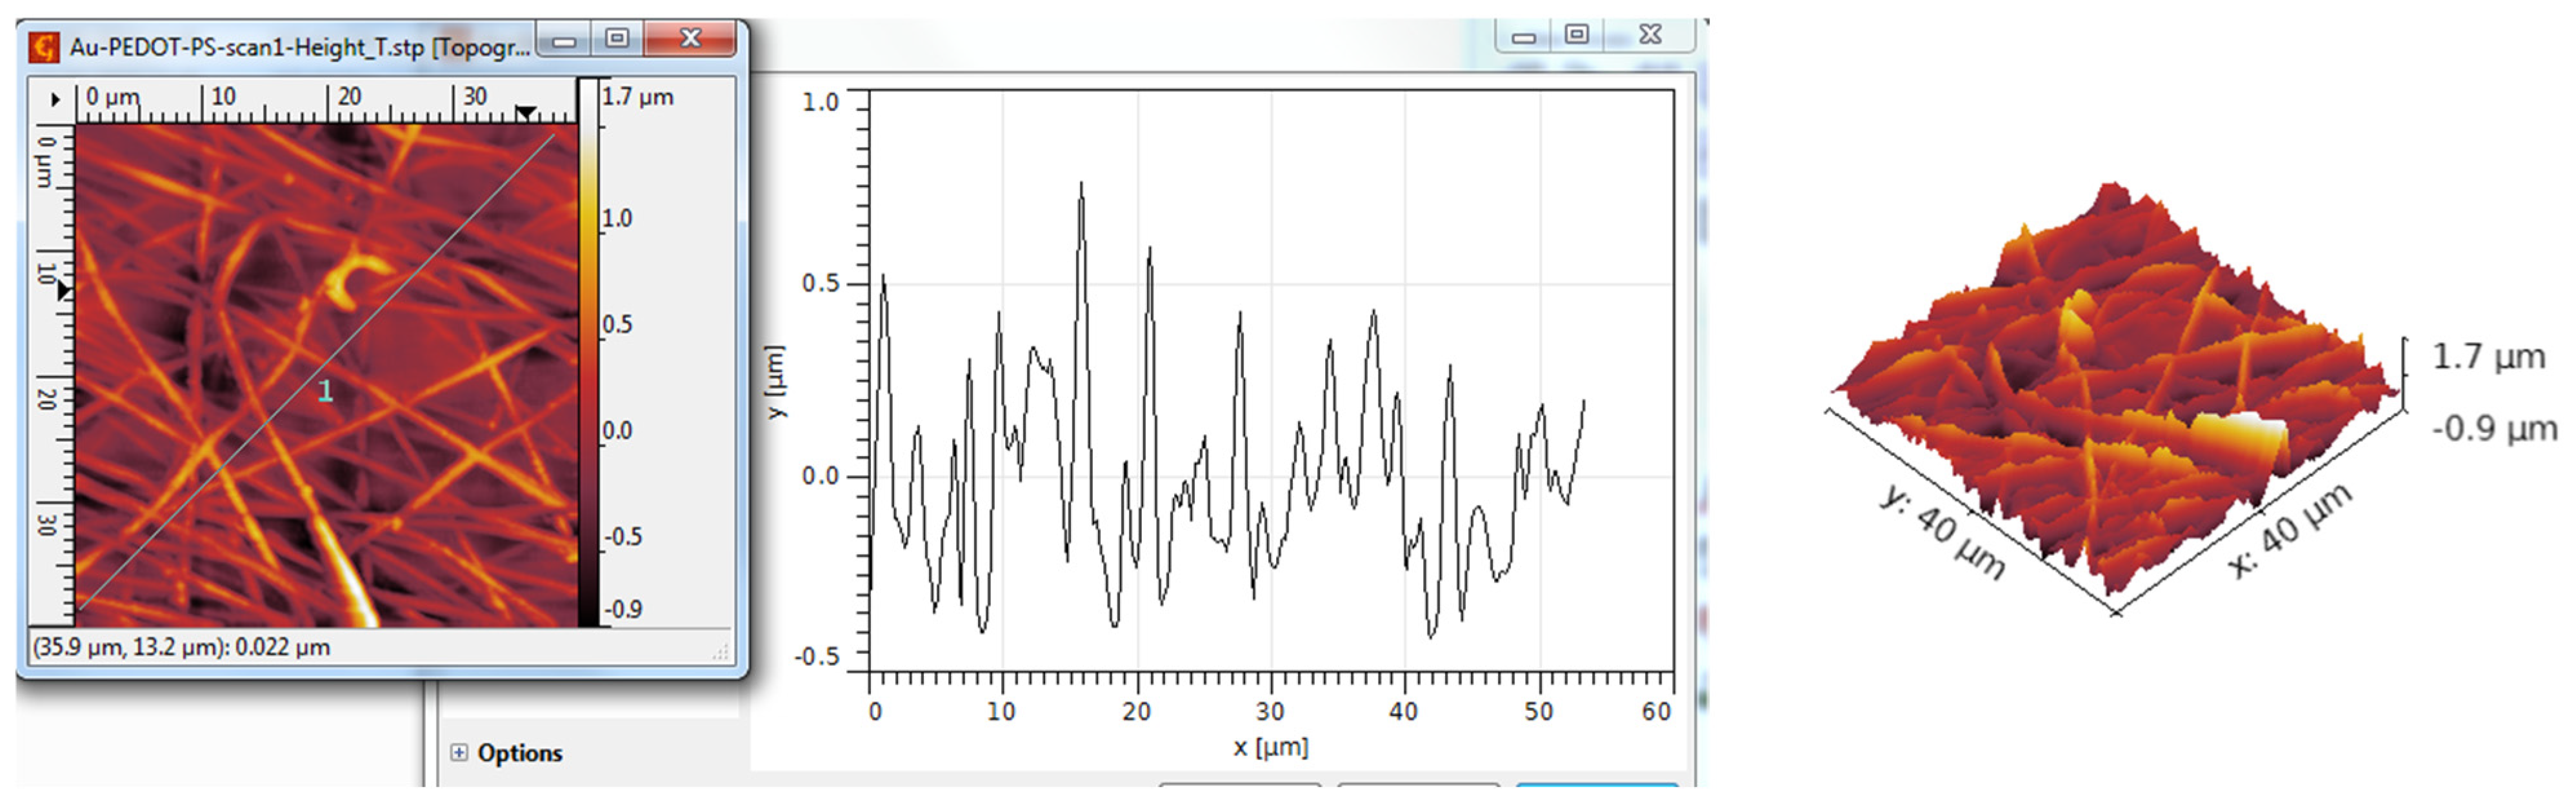Screen dimensions: 2576x812
Task: Click the highest peak in profile graph
Action: click(1081, 185)
